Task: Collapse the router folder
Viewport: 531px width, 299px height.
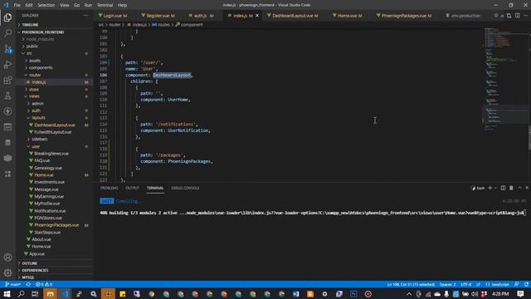Action: [35, 75]
